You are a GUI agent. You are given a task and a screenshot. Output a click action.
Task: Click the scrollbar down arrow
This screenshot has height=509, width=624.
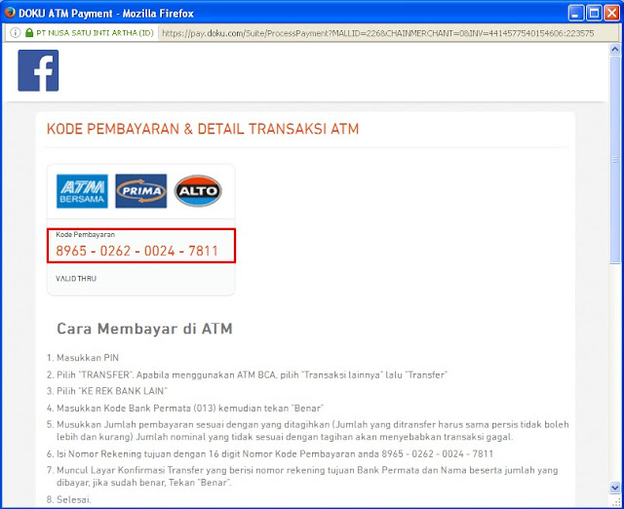click(615, 488)
